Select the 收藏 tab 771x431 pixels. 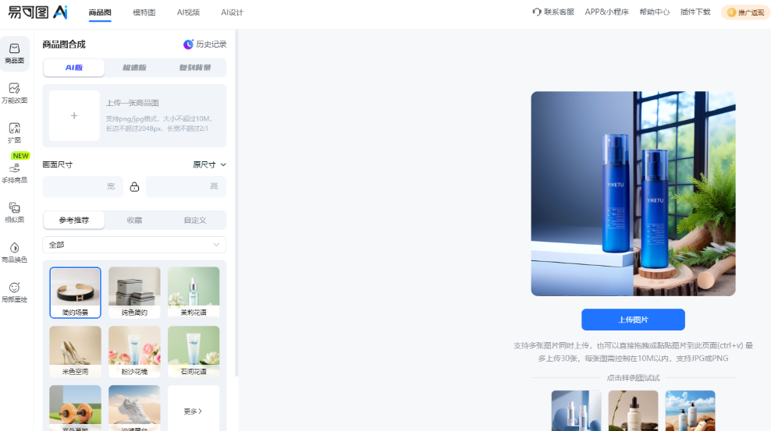[x=134, y=220]
